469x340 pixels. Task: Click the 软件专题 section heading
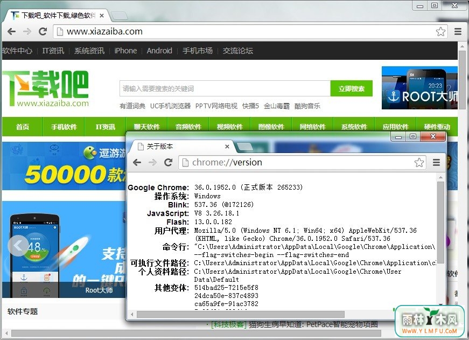tap(23, 311)
